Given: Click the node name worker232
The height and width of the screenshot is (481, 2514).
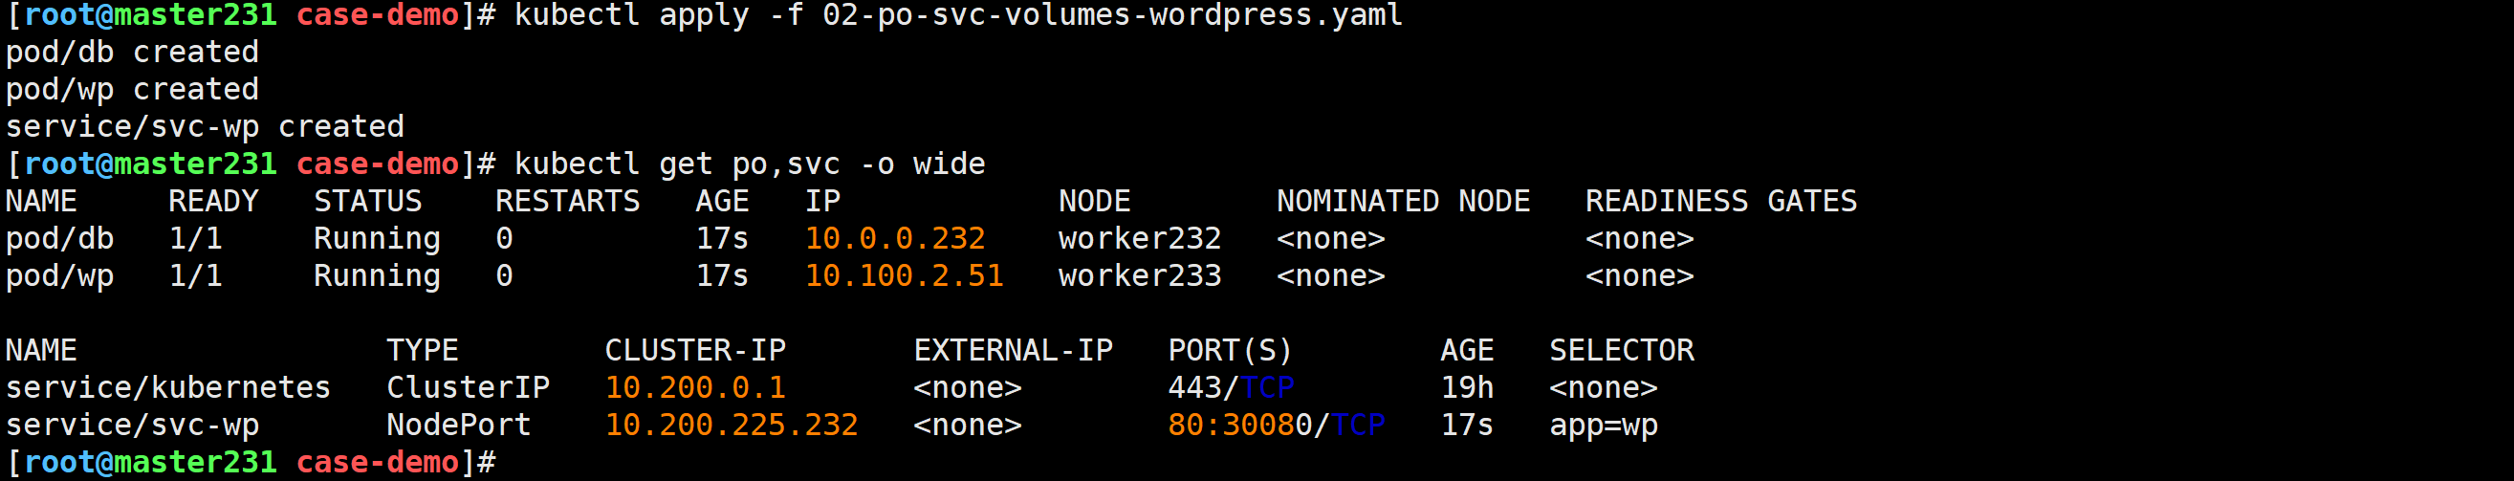Looking at the screenshot, I should coord(1139,238).
